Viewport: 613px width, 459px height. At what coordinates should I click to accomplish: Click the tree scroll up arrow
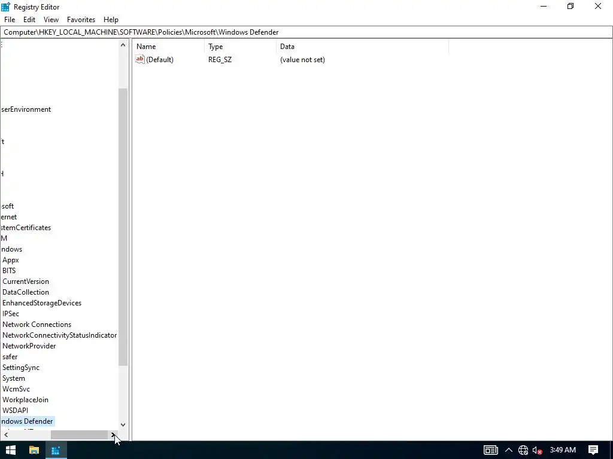(123, 45)
